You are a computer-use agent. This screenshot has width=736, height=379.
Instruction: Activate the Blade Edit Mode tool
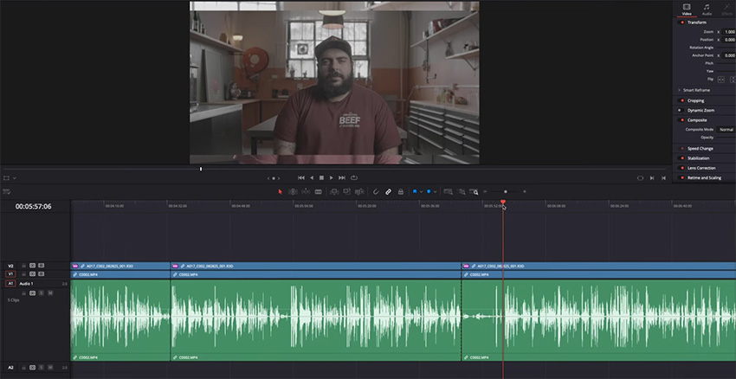pos(320,191)
